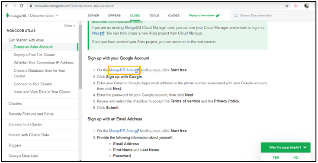Go forward with the browser forward arrow
318x163 pixels.
[x=14, y=6]
